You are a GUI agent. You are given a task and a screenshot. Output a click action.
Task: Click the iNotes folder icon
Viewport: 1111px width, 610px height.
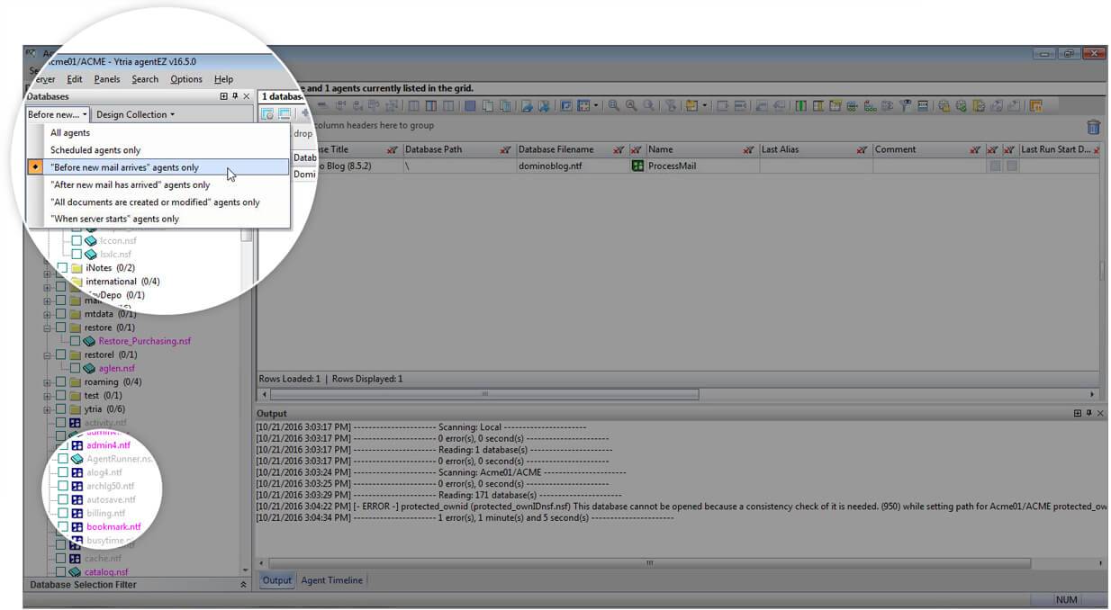(77, 268)
